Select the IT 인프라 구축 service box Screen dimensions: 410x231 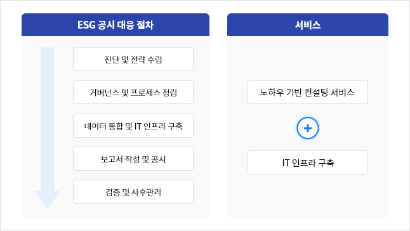pos(308,162)
